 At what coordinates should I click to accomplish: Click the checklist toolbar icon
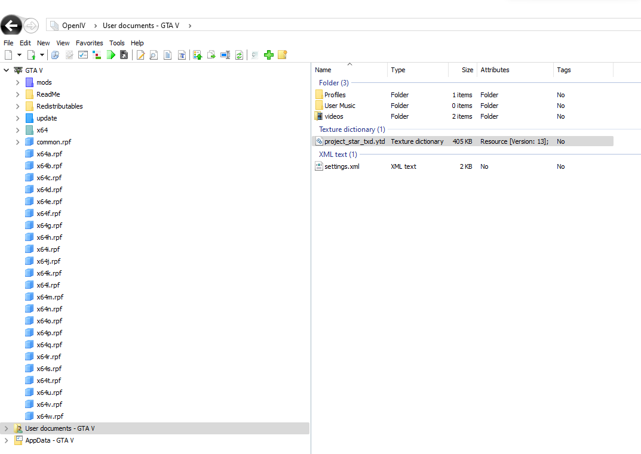83,55
